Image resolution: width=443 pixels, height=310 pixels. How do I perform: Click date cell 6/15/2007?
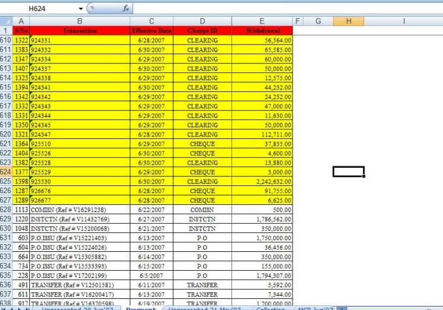[151, 266]
